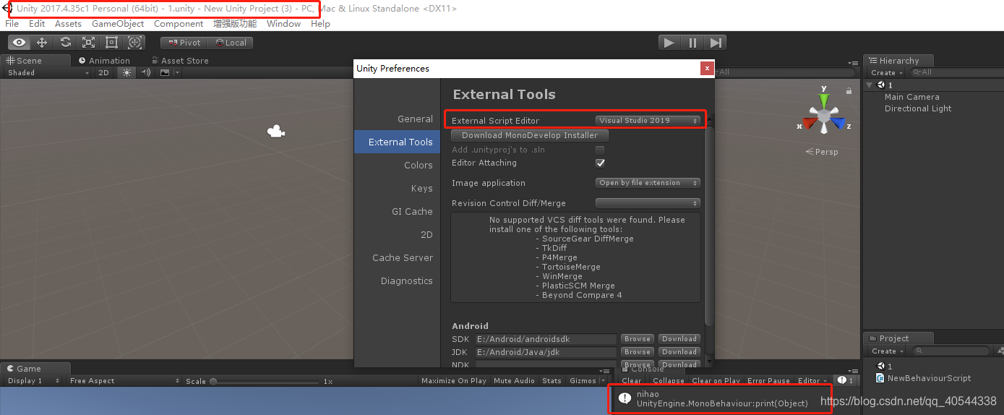
Task: Open Shaded draw mode dropdown
Action: coord(48,72)
